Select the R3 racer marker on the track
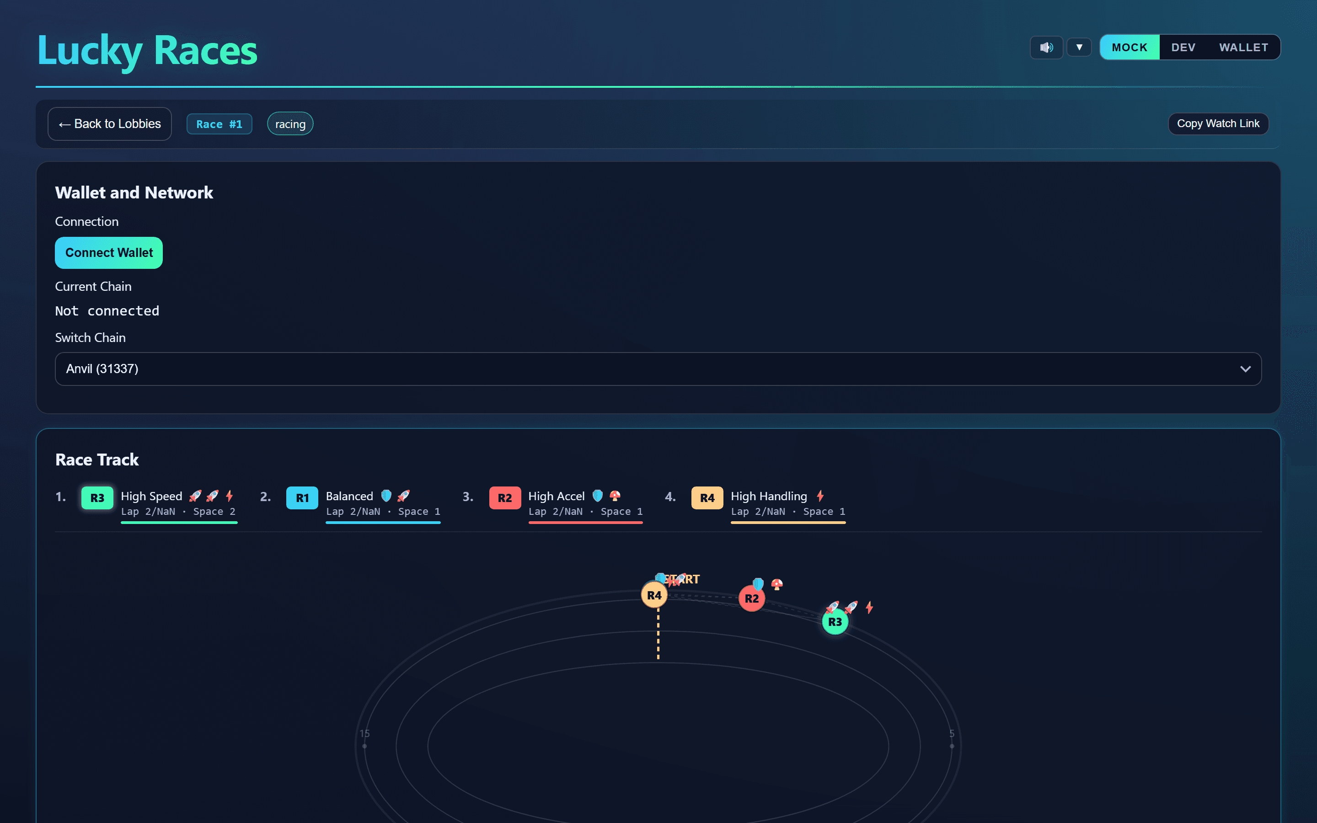1317x823 pixels. tap(835, 622)
